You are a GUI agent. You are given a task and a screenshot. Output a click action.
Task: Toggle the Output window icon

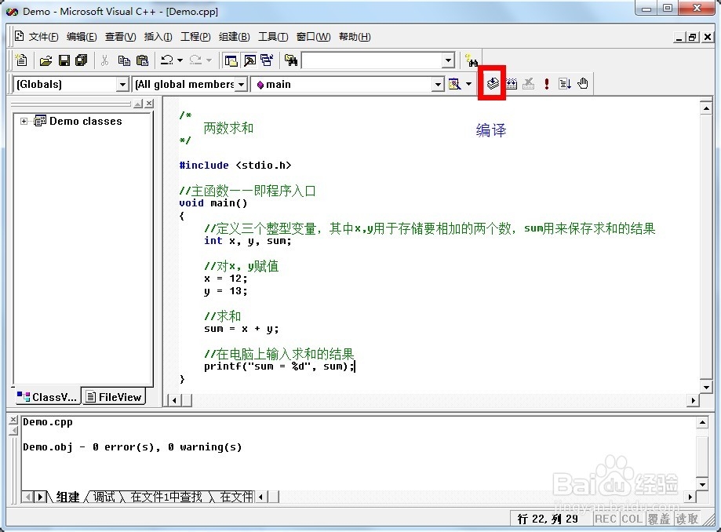coord(249,60)
